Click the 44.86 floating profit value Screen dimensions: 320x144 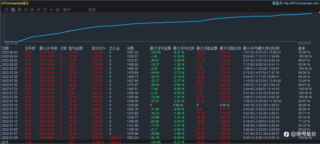200,121
